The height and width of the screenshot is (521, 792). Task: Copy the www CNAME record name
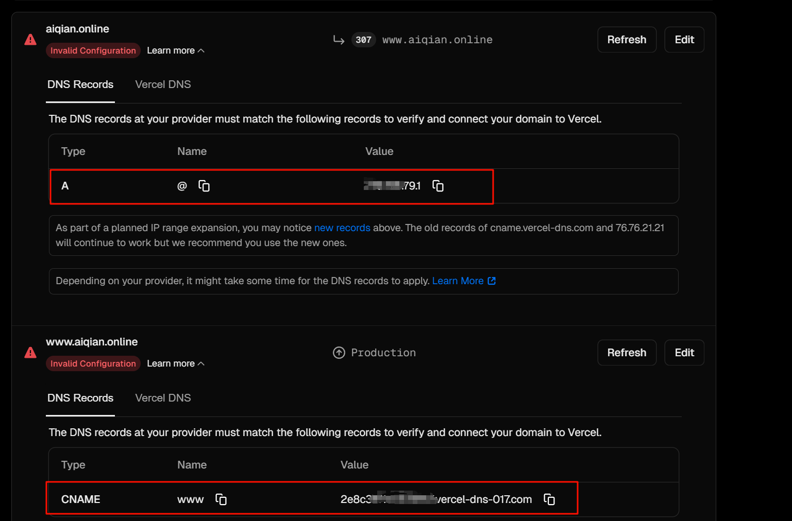(x=221, y=499)
